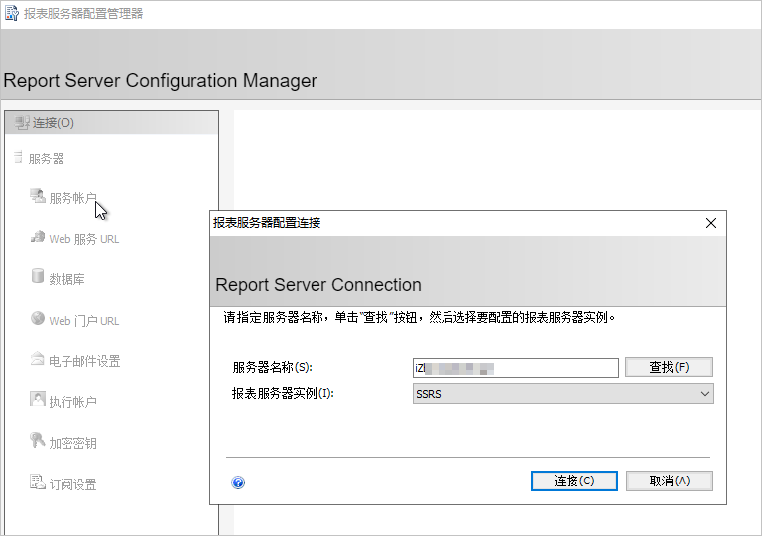
Task: Click the 电子邮件设置 envelope icon
Action: [37, 359]
